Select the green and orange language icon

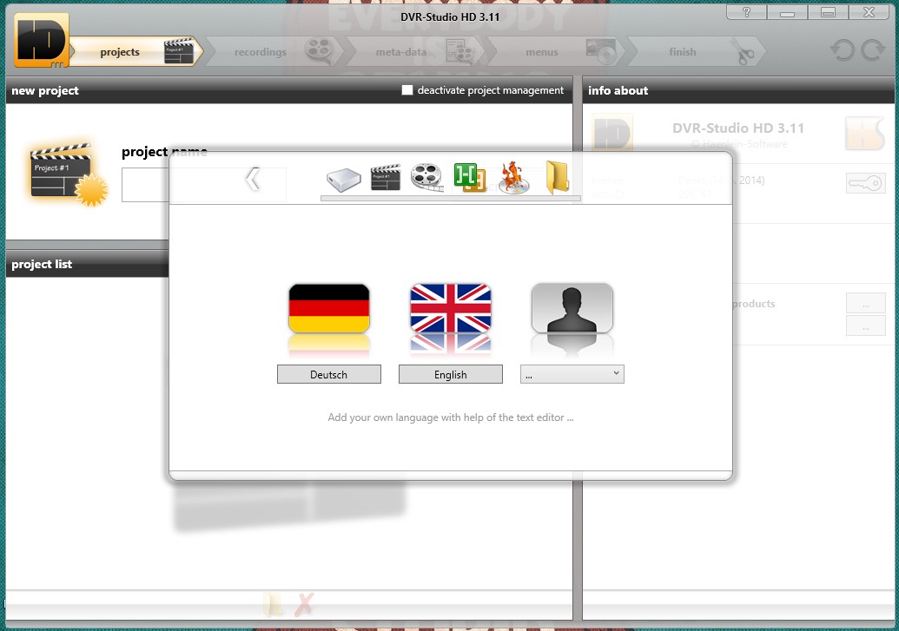(x=470, y=177)
